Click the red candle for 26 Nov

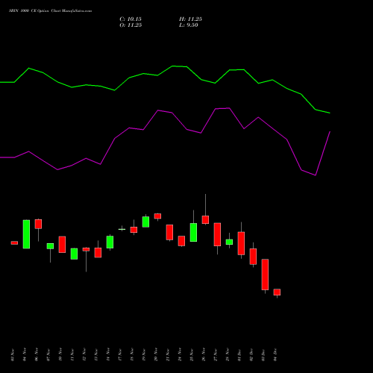click(x=205, y=219)
